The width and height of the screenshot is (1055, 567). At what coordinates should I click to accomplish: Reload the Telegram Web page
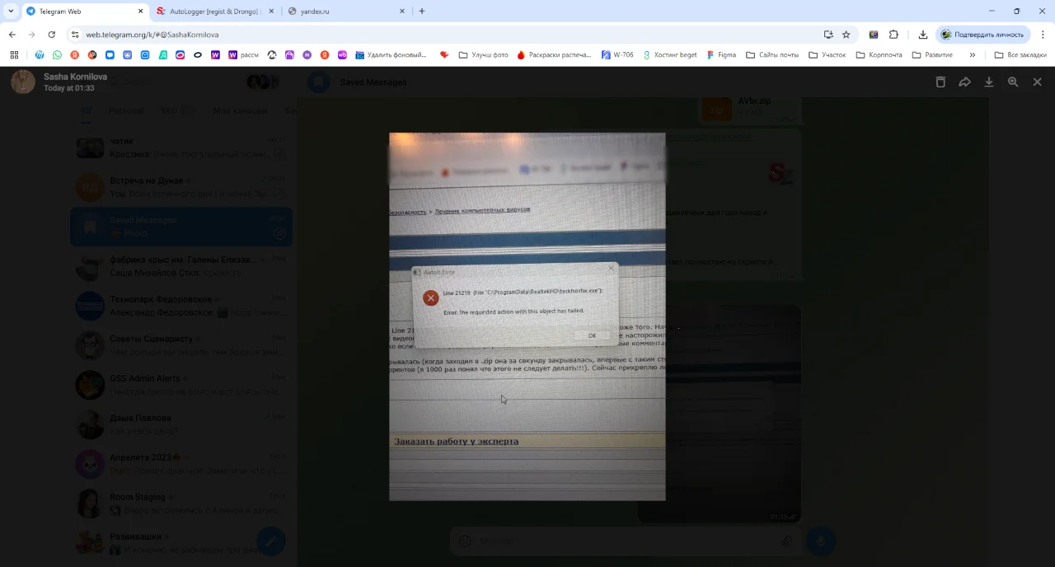pos(51,35)
